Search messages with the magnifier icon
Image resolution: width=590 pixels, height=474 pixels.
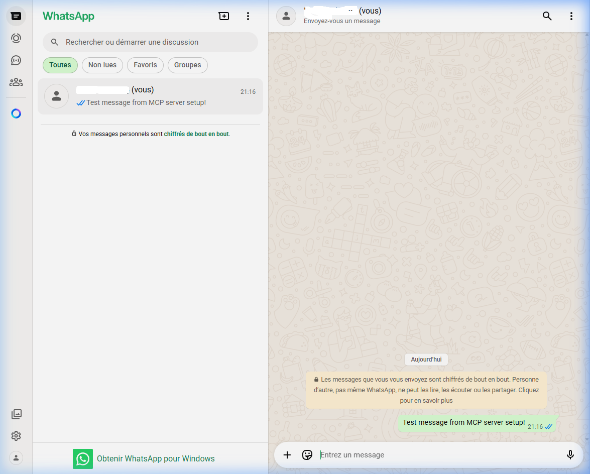tap(547, 16)
